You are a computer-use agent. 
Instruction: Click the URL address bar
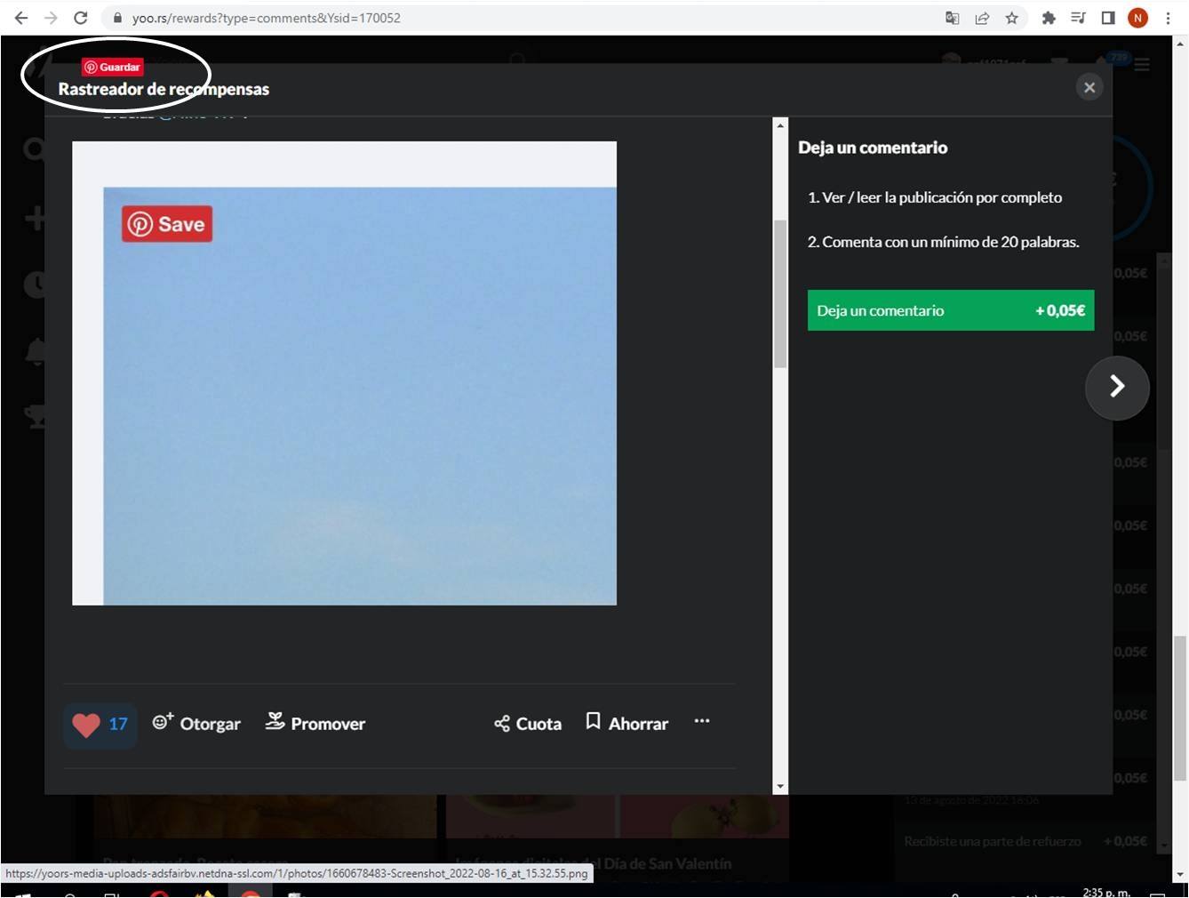click(533, 18)
